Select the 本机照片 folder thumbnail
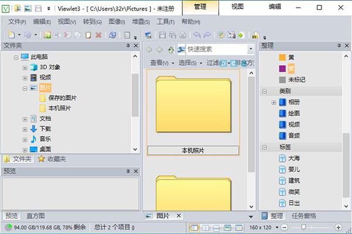Screen dimensions: 352x234 [x=193, y=112]
